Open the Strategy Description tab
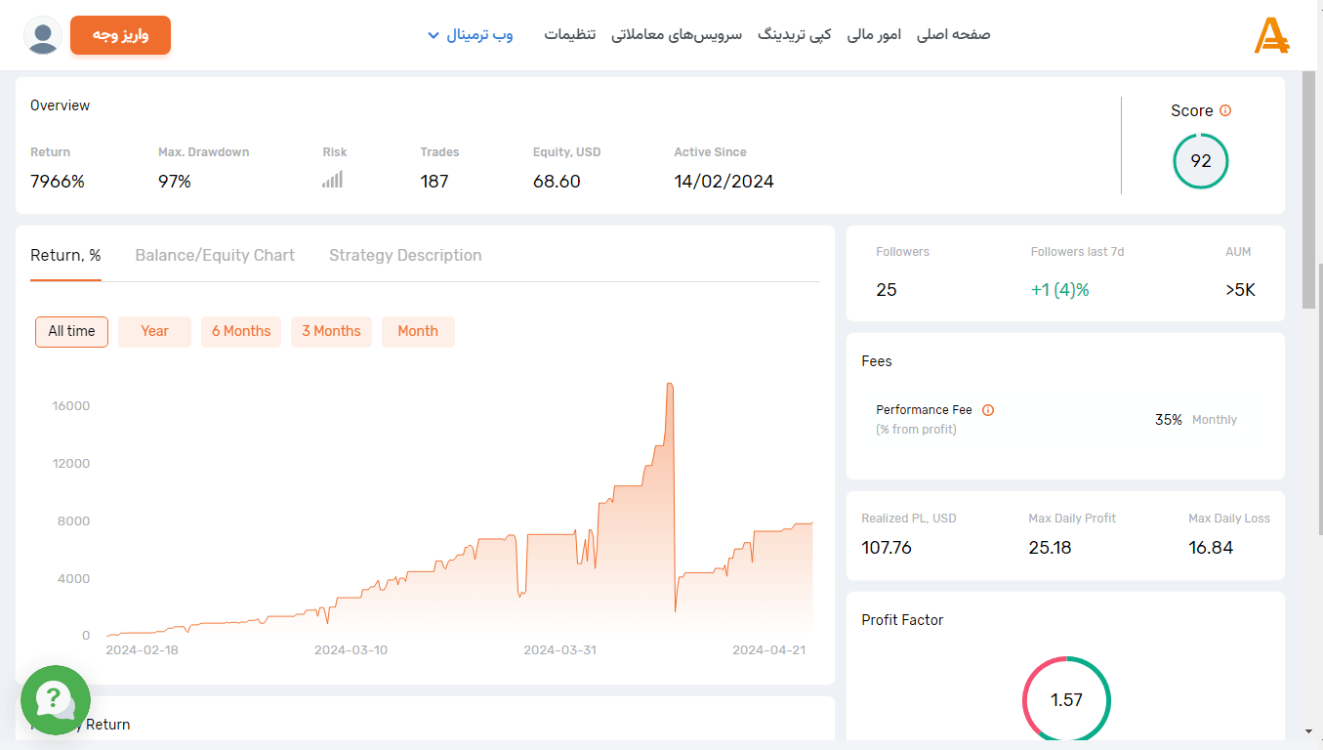 [x=405, y=255]
